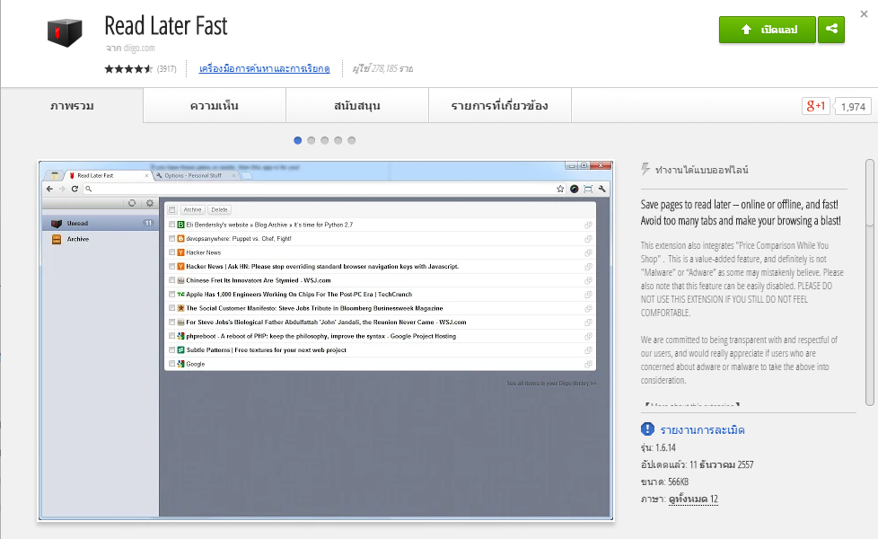The height and width of the screenshot is (539, 878).
Task: Click the (3917) ratings count
Action: coord(166,69)
